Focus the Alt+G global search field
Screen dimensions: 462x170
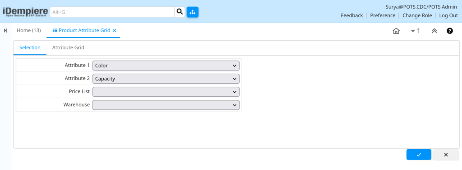[112, 12]
